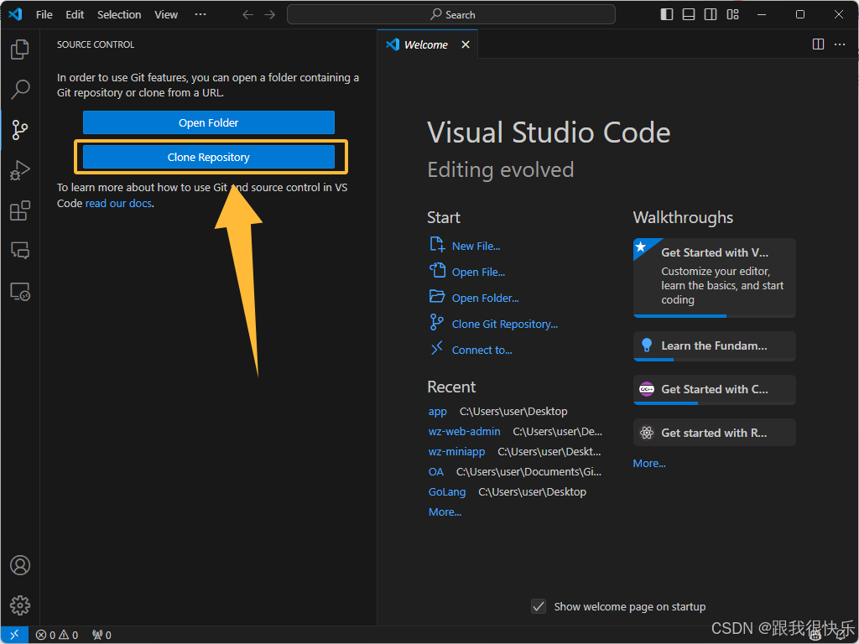
Task: Open the recent folder wz-miniapp
Action: [456, 452]
